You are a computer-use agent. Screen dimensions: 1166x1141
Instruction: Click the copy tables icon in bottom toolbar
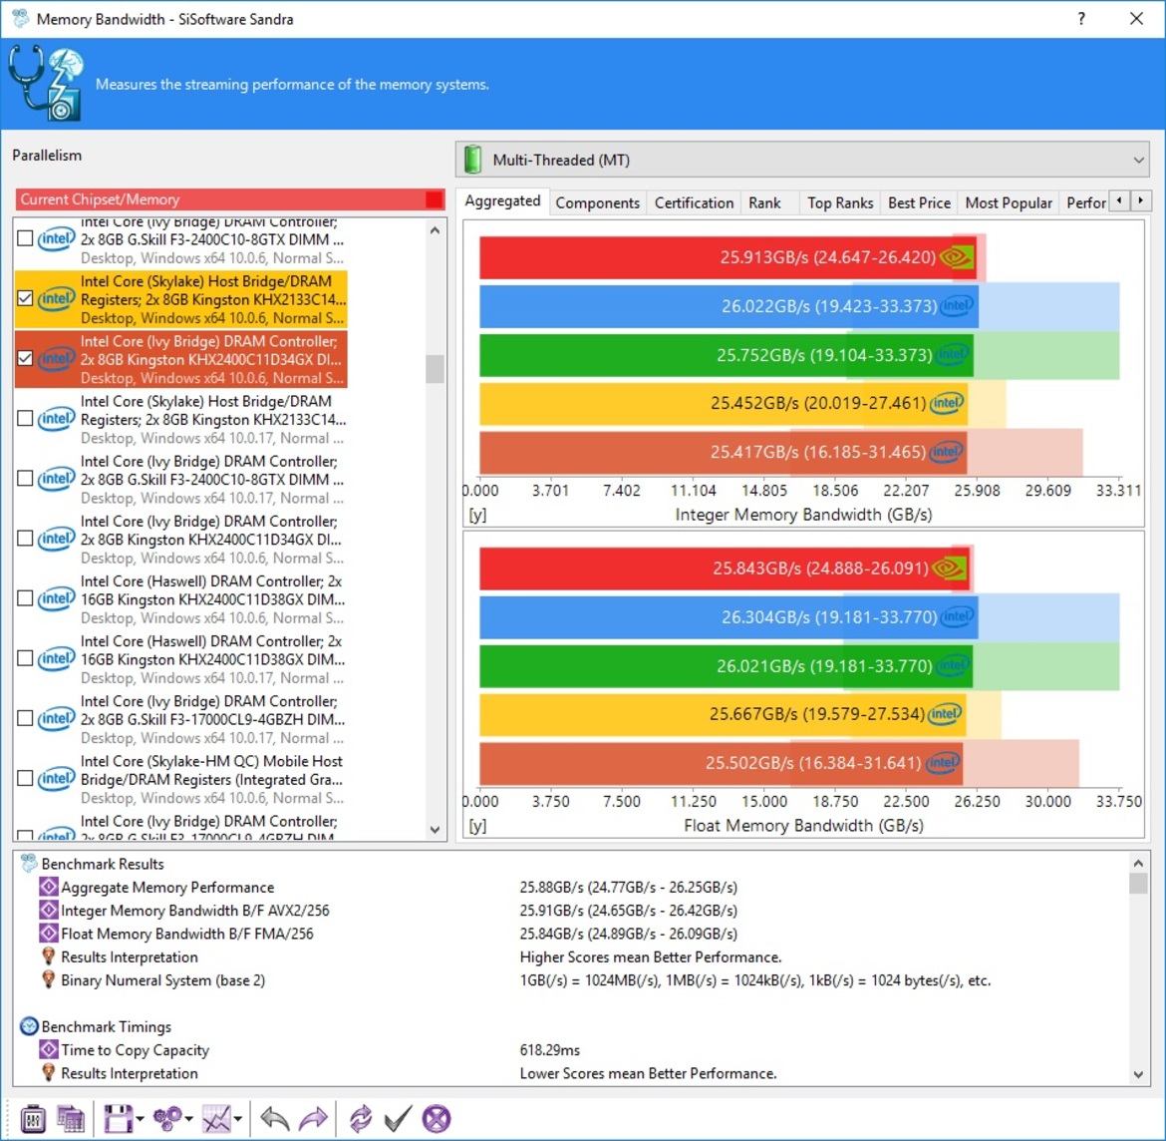click(x=71, y=1119)
